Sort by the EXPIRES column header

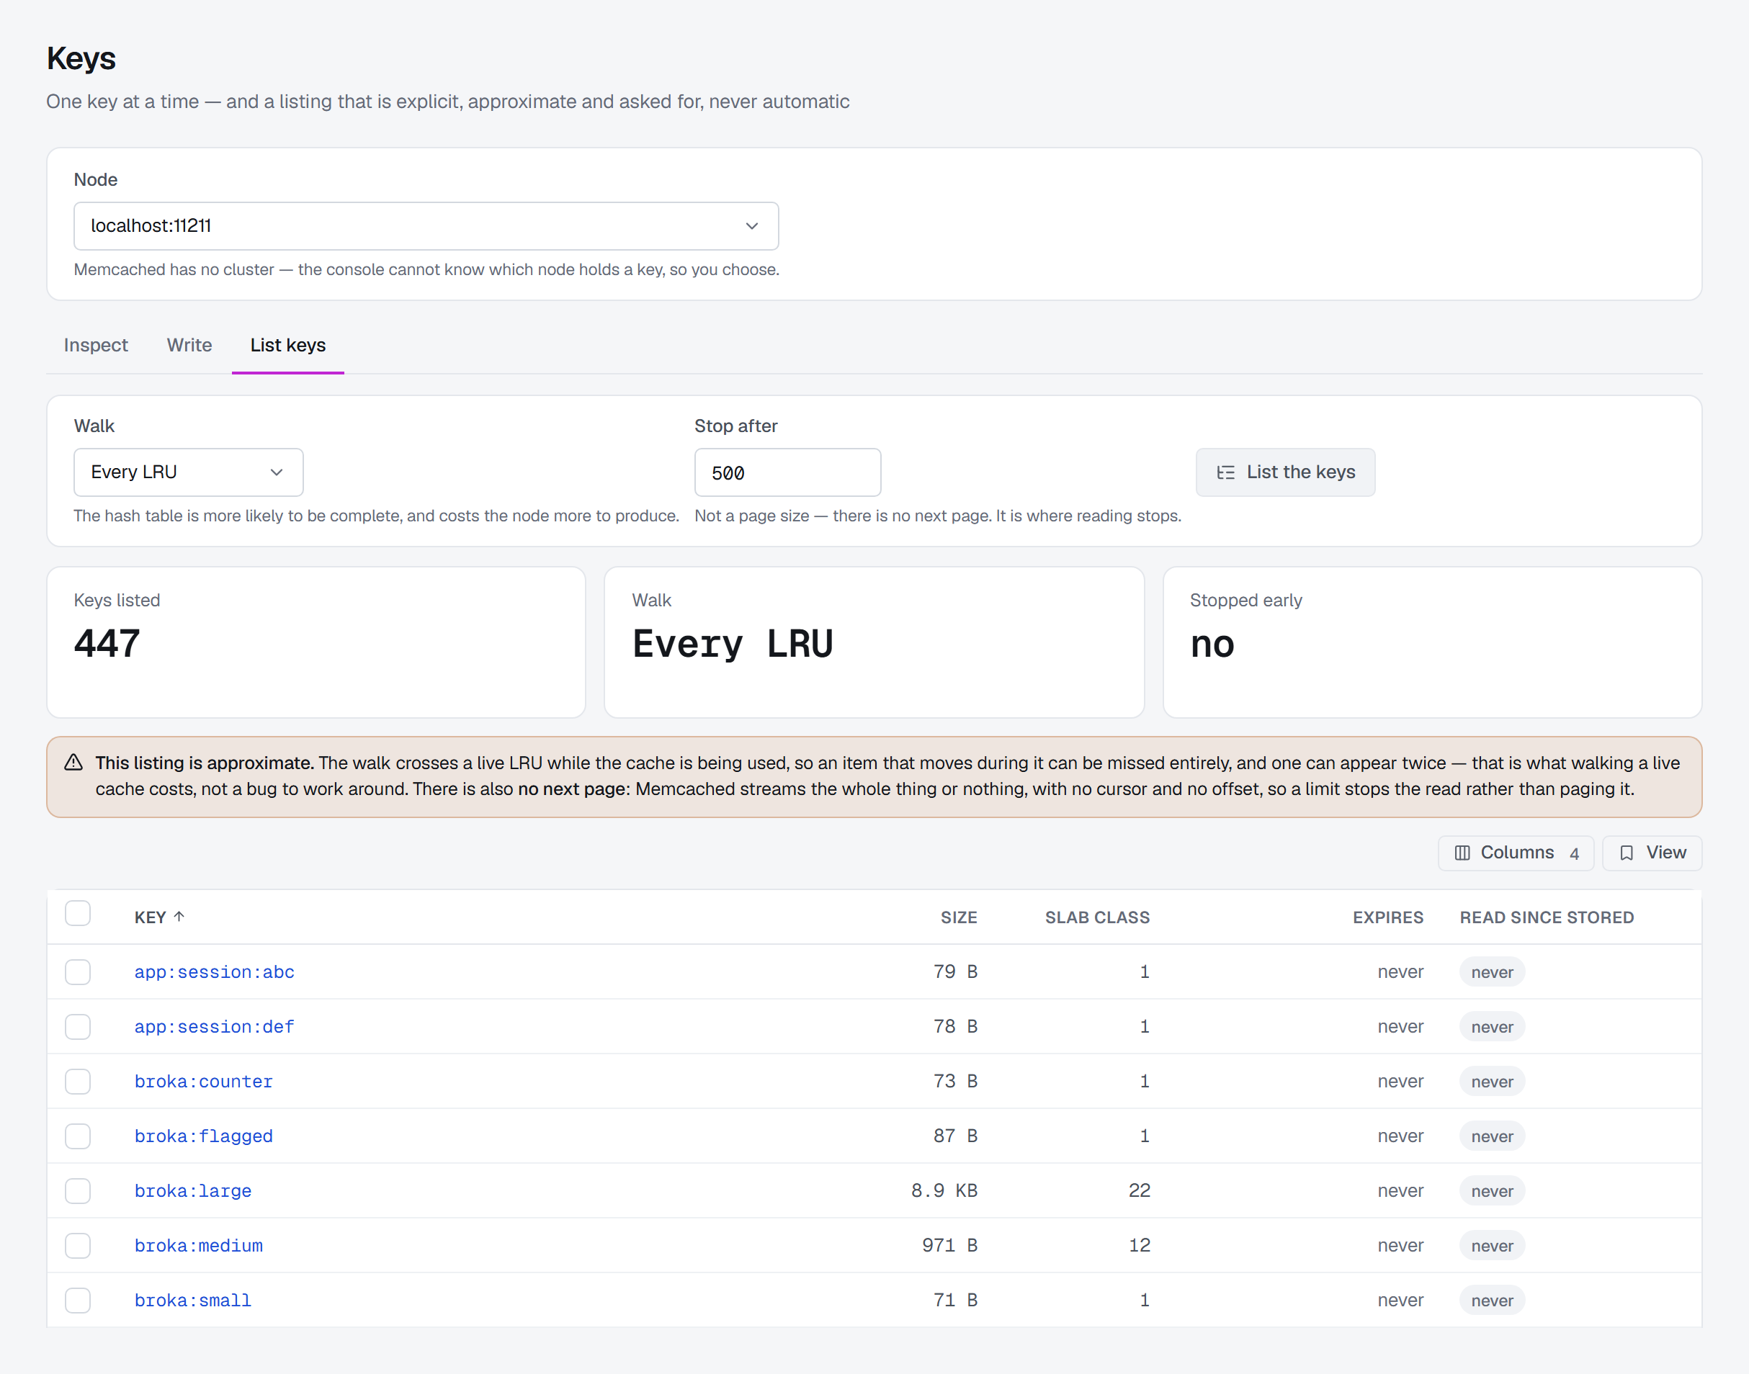tap(1388, 917)
